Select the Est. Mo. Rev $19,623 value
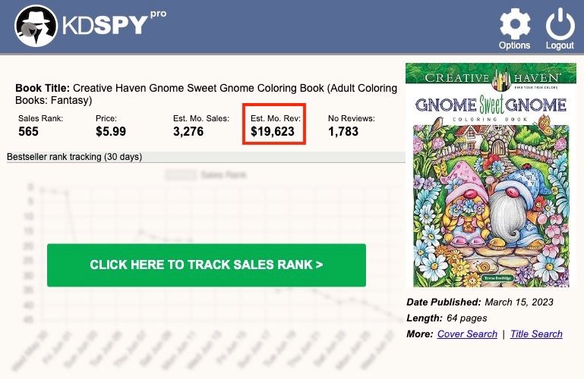 [273, 132]
